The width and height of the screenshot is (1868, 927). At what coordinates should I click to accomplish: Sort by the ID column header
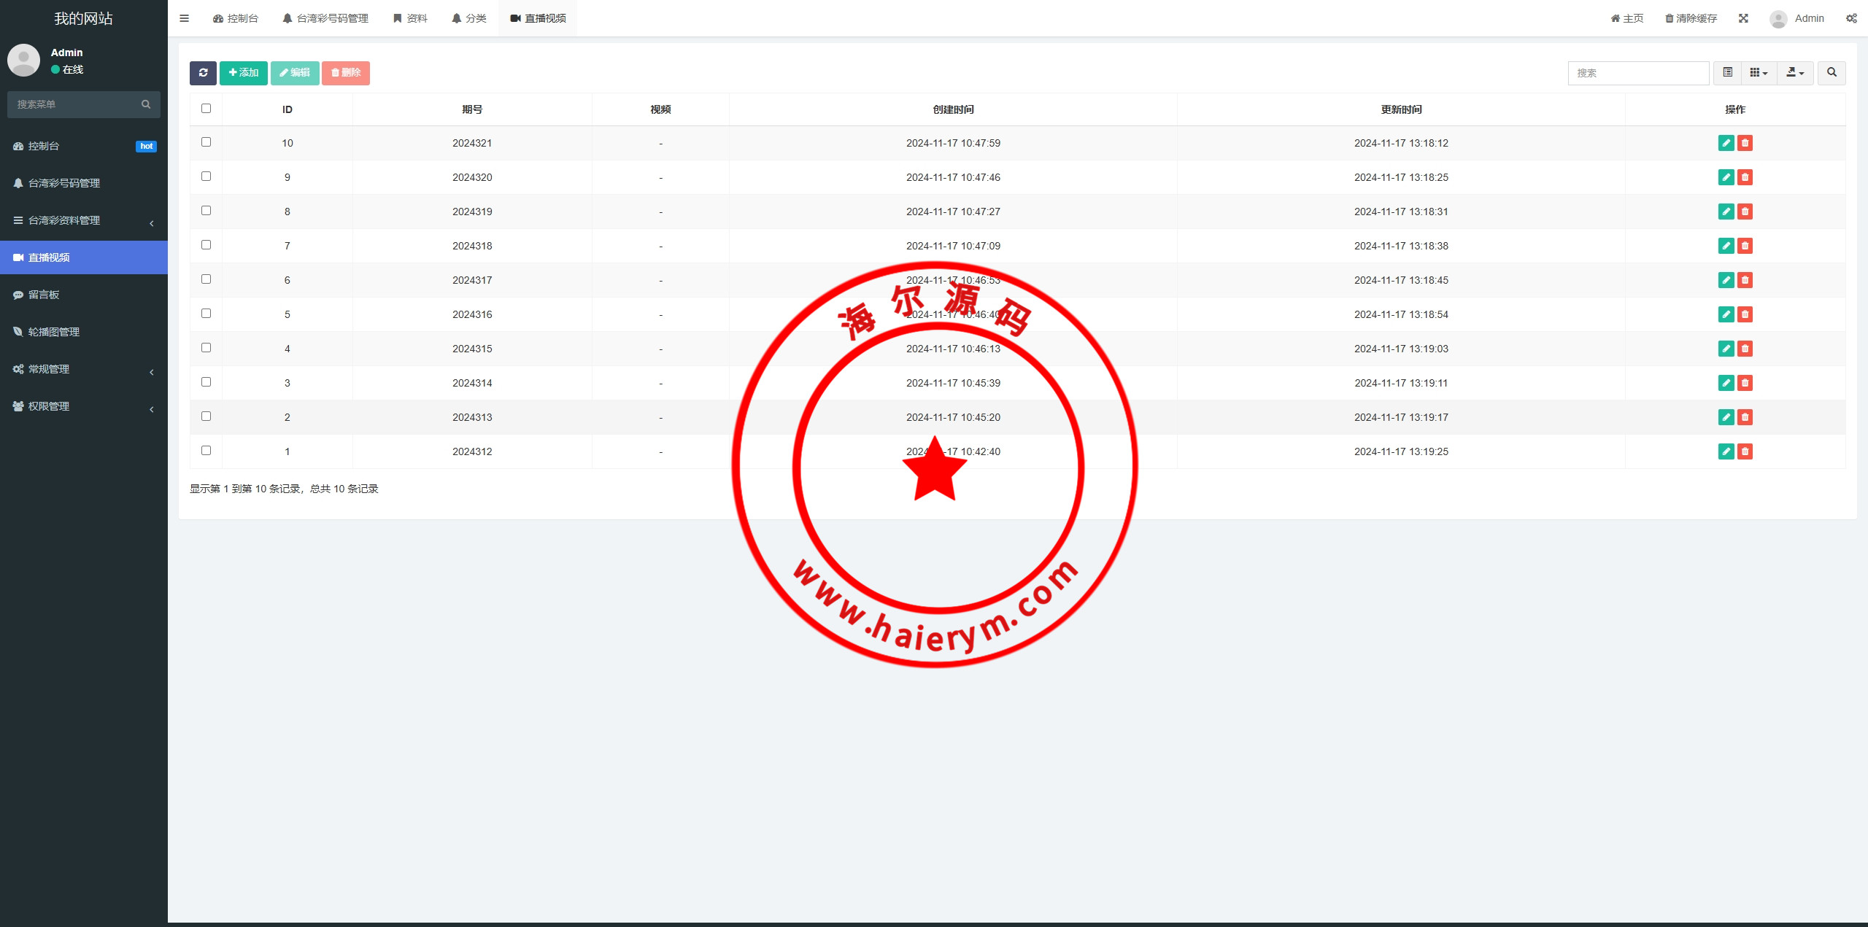click(287, 109)
